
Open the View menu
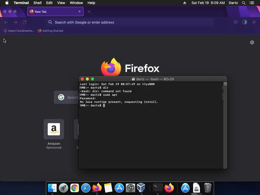point(61,3)
